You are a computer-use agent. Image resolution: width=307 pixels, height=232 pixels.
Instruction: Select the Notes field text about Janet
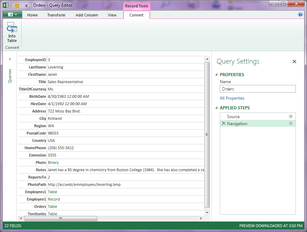pyautogui.click(x=126, y=170)
